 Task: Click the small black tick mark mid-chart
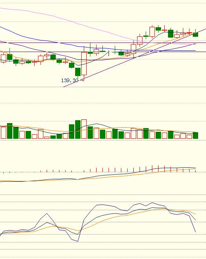pos(109,54)
